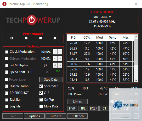142x121 pixels.
Task: Click the FID cell 35.56
Action: (x=73, y=69)
